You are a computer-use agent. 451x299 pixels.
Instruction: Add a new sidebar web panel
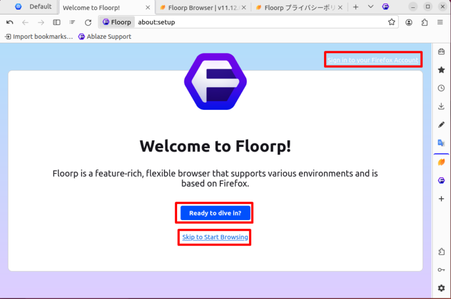(x=441, y=199)
